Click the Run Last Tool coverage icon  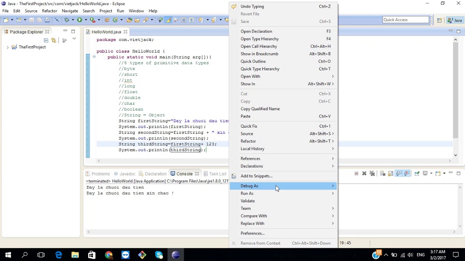tap(92, 20)
